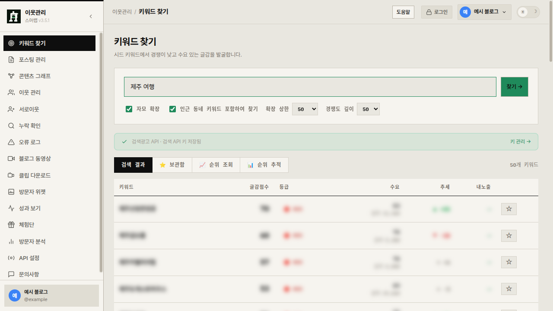
Task: Open 키워드 찾기 in sidebar
Action: (49, 43)
